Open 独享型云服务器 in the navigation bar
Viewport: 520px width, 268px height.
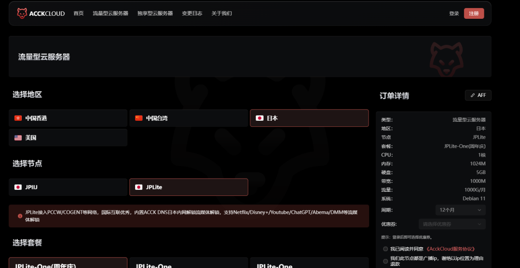pyautogui.click(x=155, y=14)
